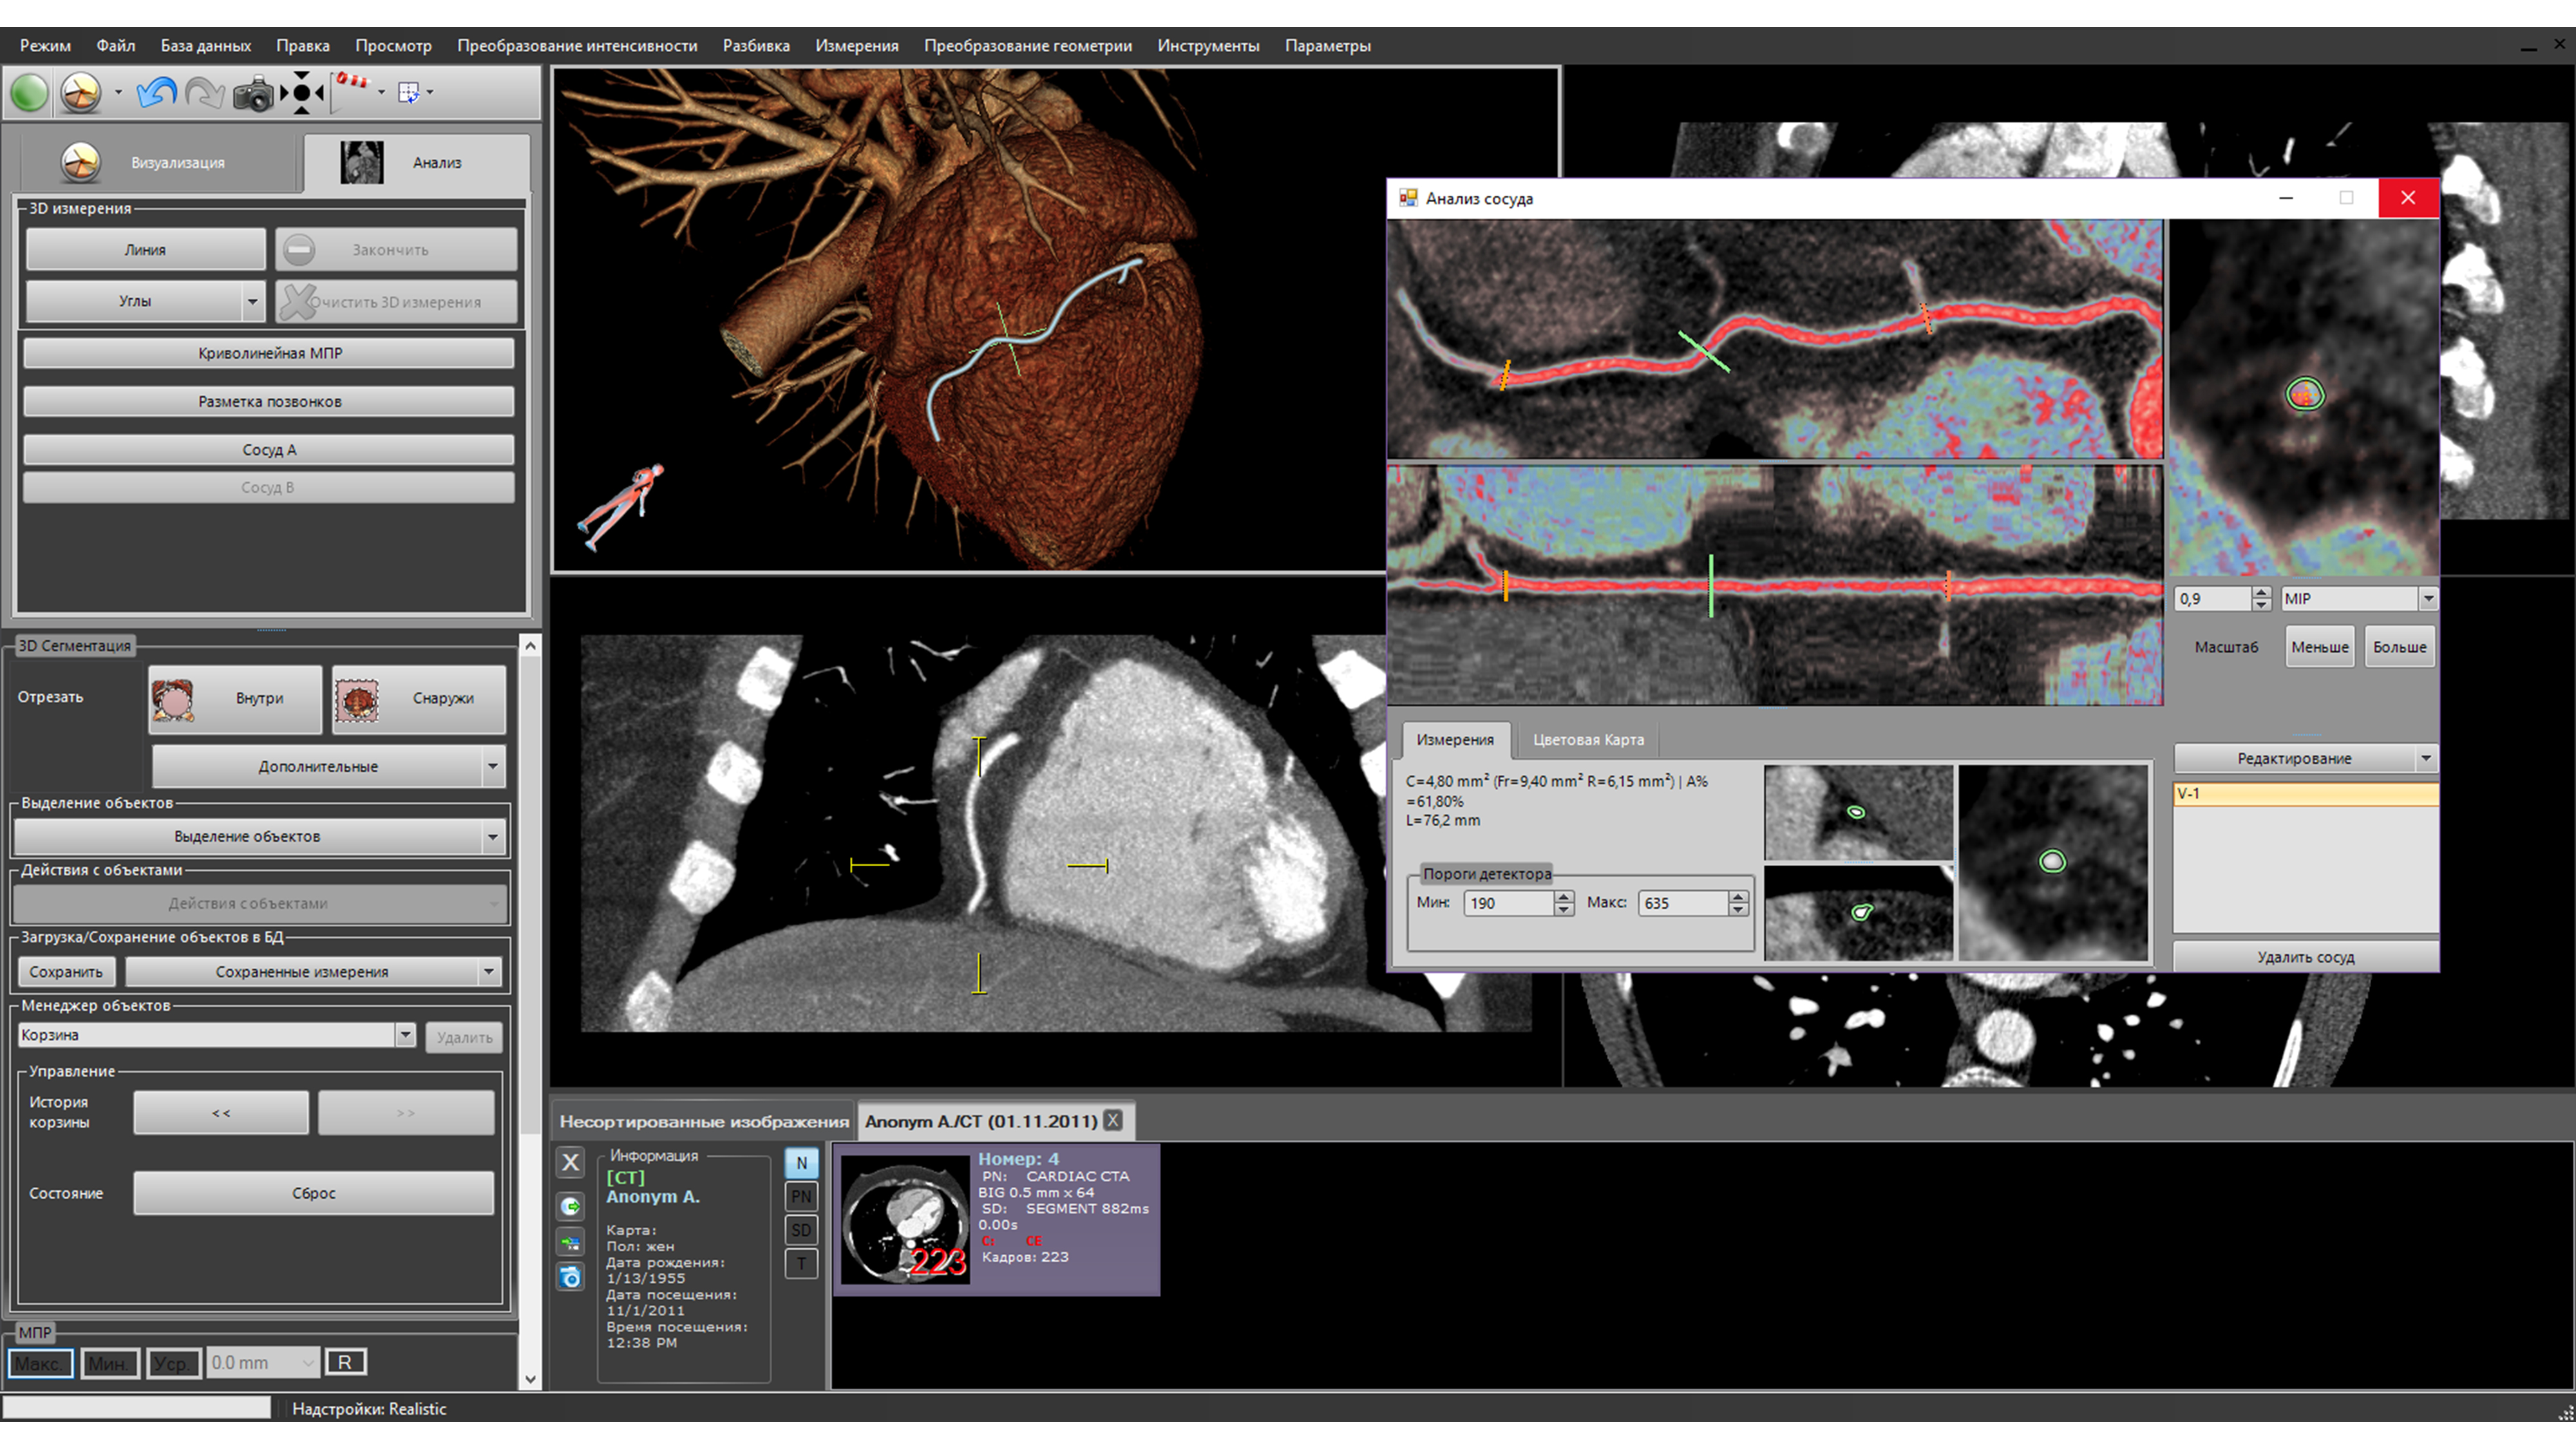Select the V-1 vessel list entry

point(2305,793)
